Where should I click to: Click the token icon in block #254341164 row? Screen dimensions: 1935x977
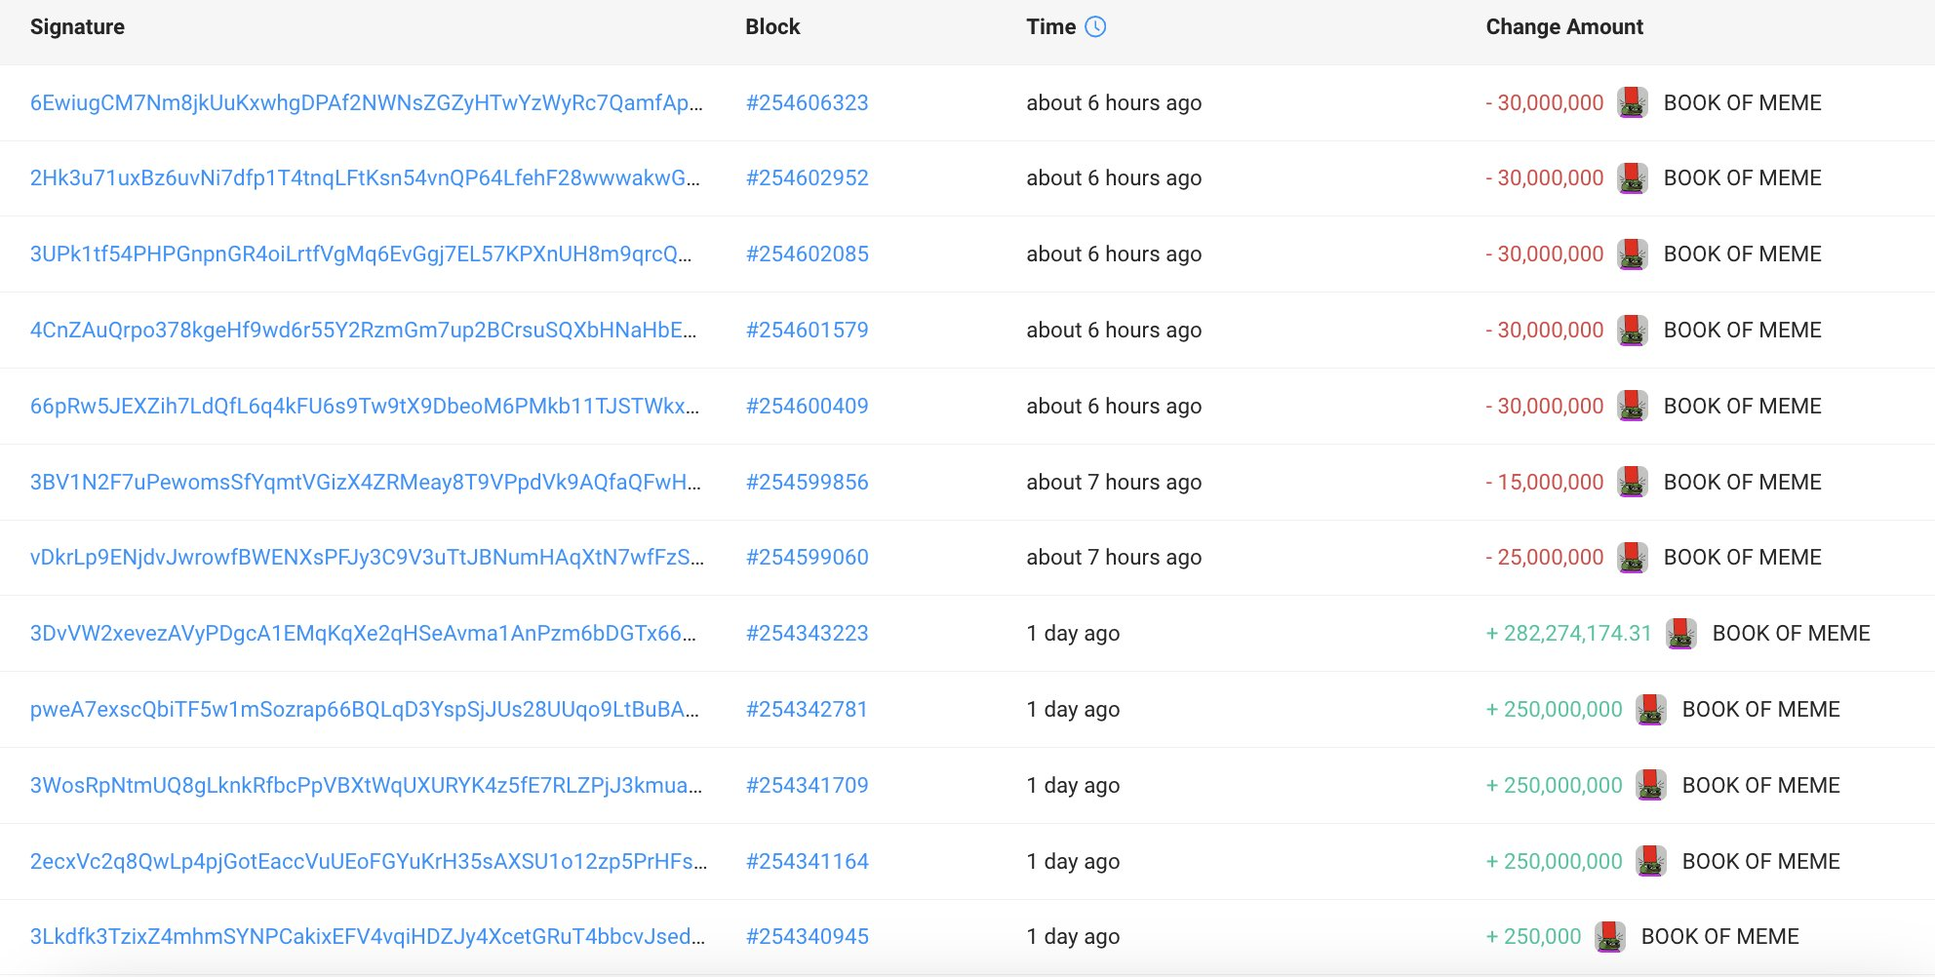click(1651, 862)
